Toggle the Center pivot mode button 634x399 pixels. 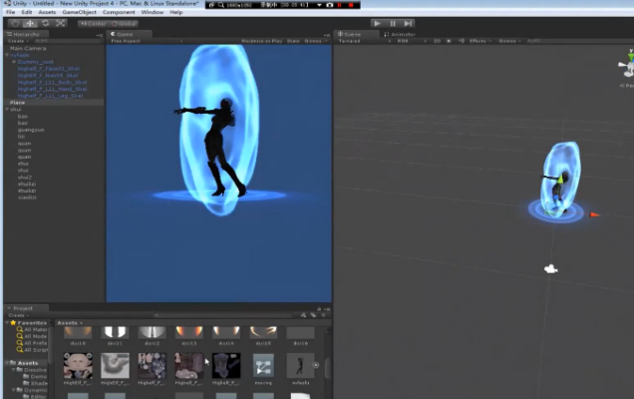[94, 23]
